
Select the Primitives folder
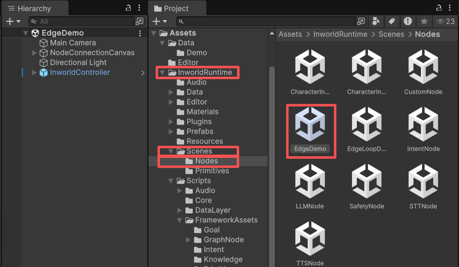(212, 171)
